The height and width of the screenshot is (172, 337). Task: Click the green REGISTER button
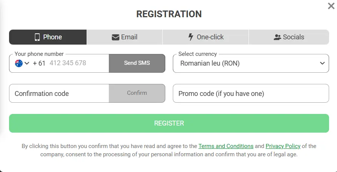tap(169, 123)
